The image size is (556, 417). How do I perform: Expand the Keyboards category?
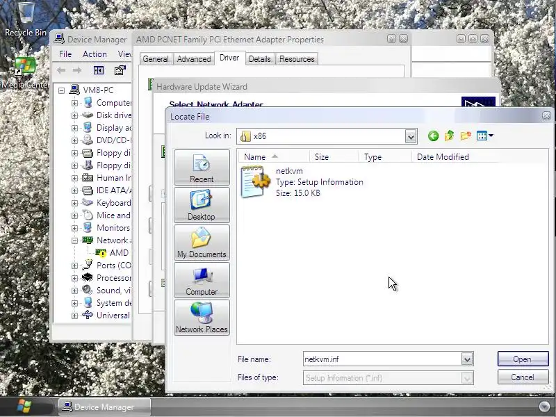74,203
